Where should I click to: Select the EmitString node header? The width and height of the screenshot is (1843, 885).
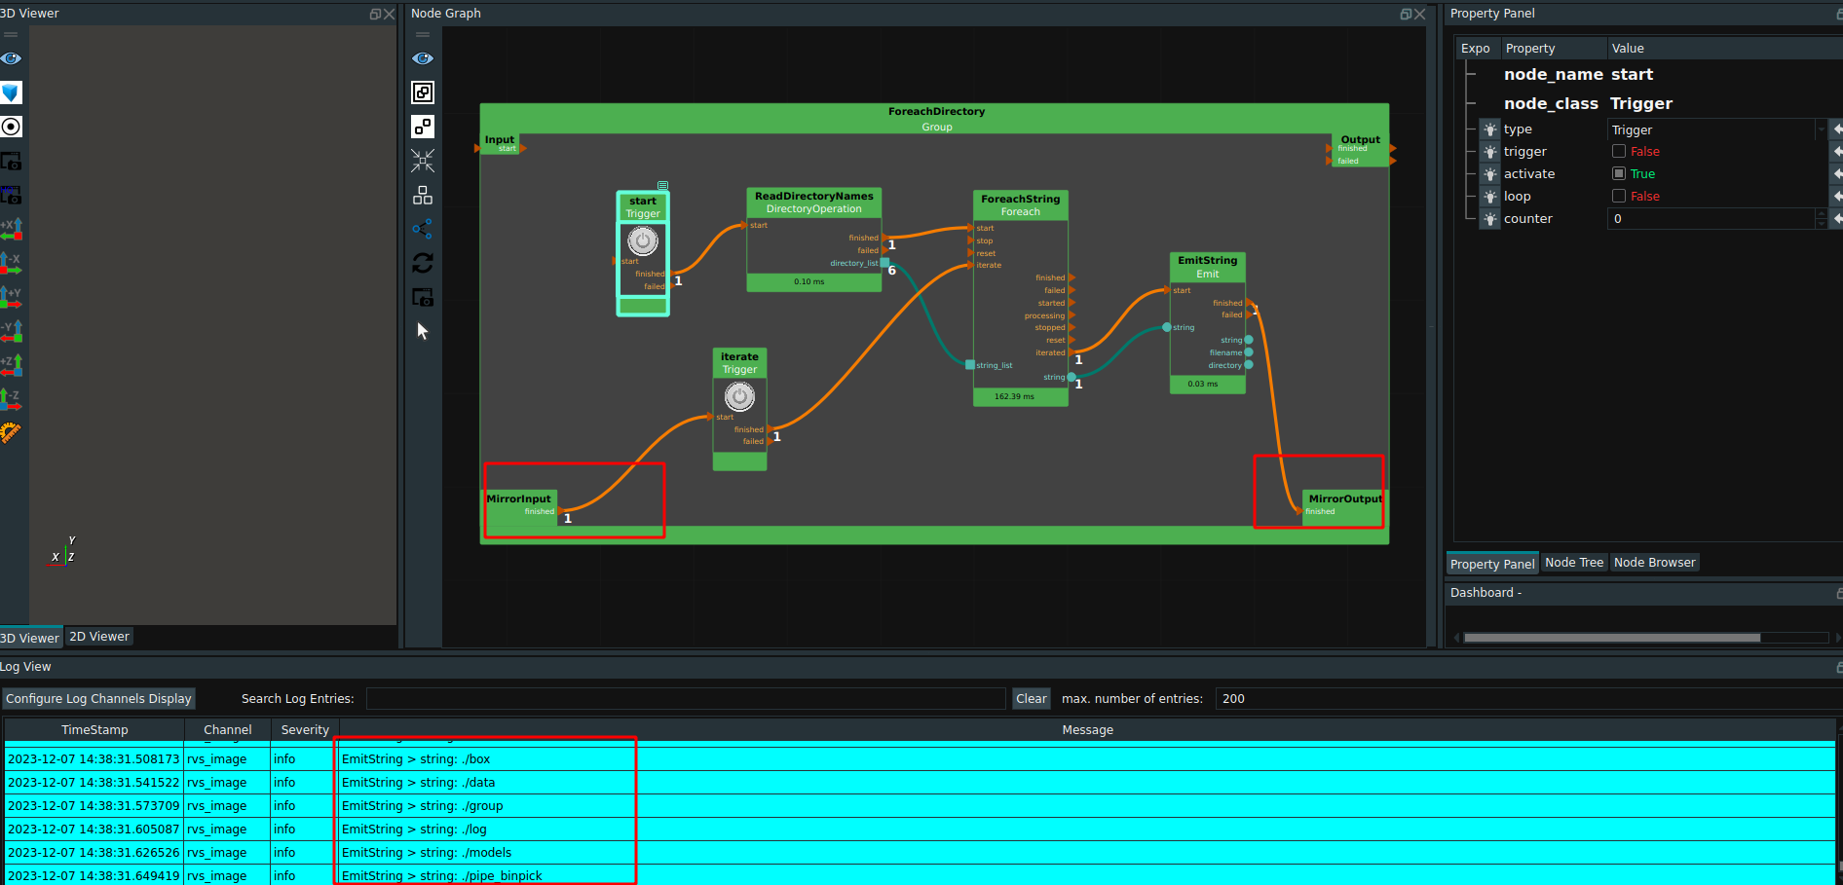pos(1208,267)
